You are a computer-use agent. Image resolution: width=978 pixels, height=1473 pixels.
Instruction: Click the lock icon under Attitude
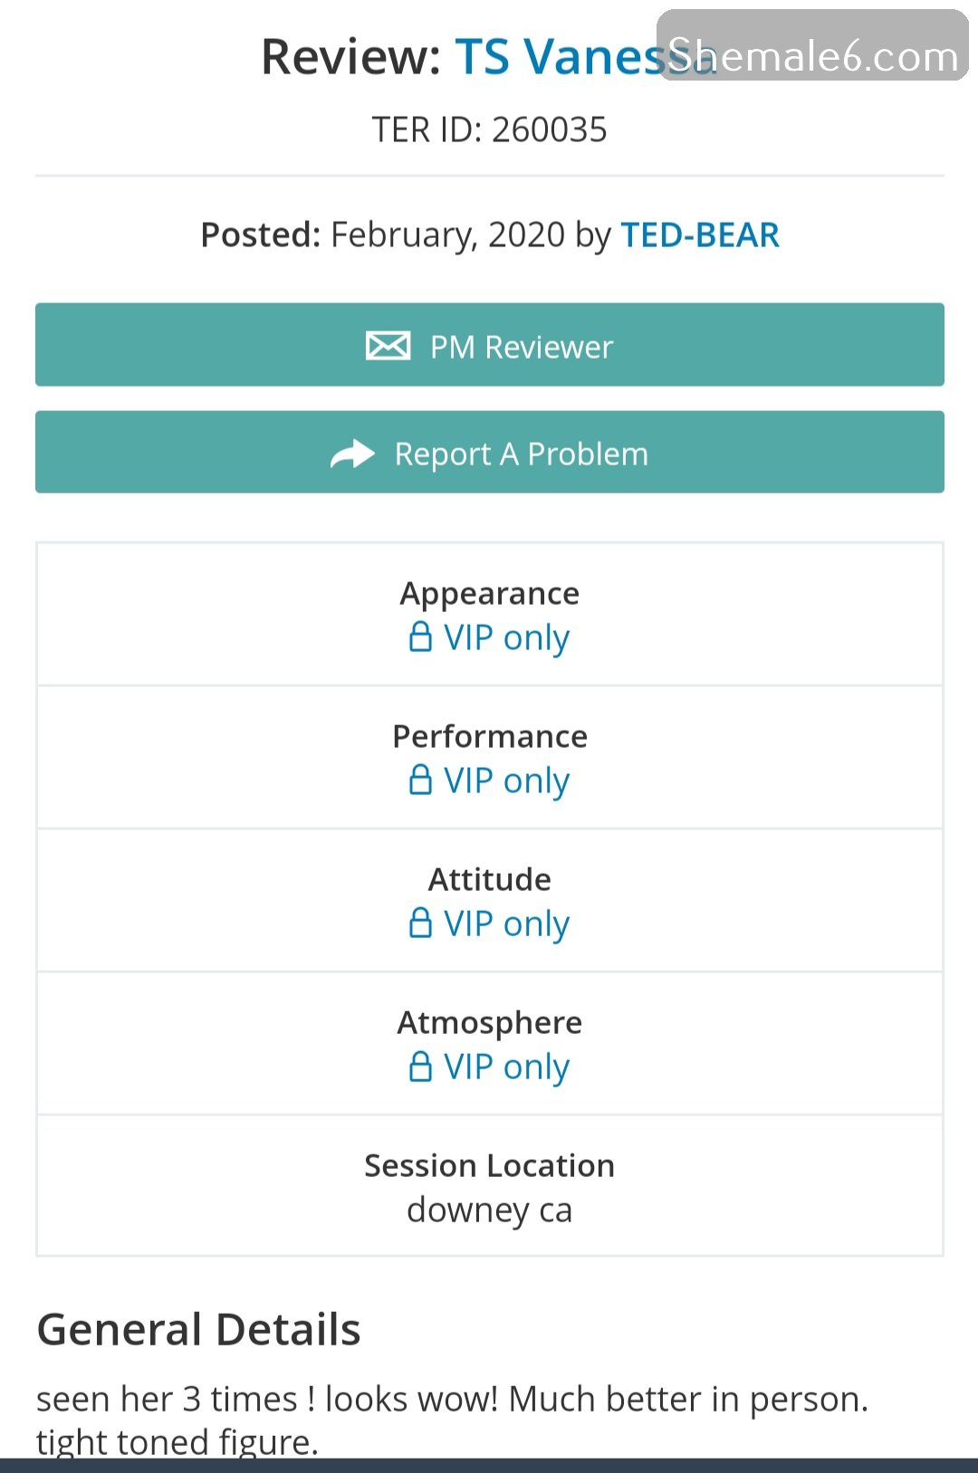tap(420, 923)
